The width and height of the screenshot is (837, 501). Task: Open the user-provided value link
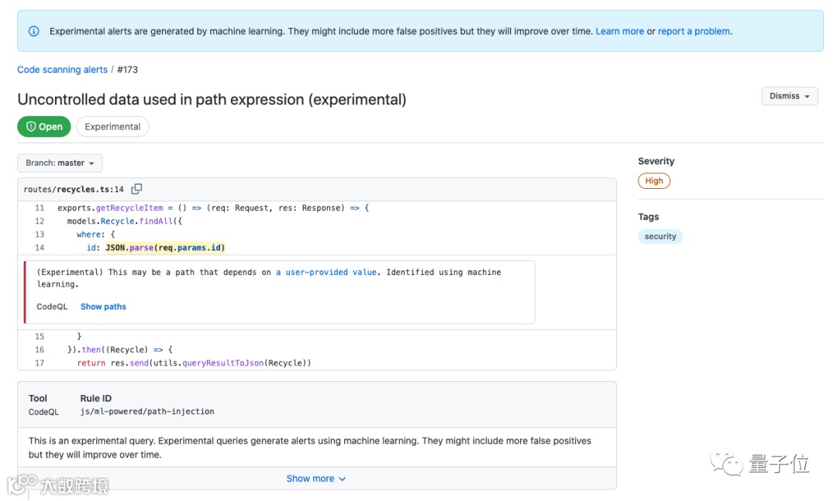click(x=326, y=273)
